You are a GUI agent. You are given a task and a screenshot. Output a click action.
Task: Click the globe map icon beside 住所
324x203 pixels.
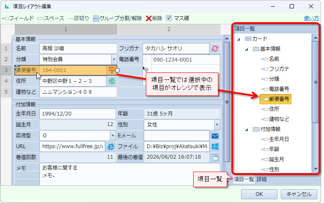112,81
